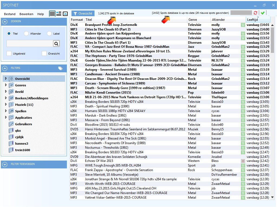This screenshot has width=277, height=207.
Task: Expand the Filter Toevoegen panel
Action: pos(5,164)
